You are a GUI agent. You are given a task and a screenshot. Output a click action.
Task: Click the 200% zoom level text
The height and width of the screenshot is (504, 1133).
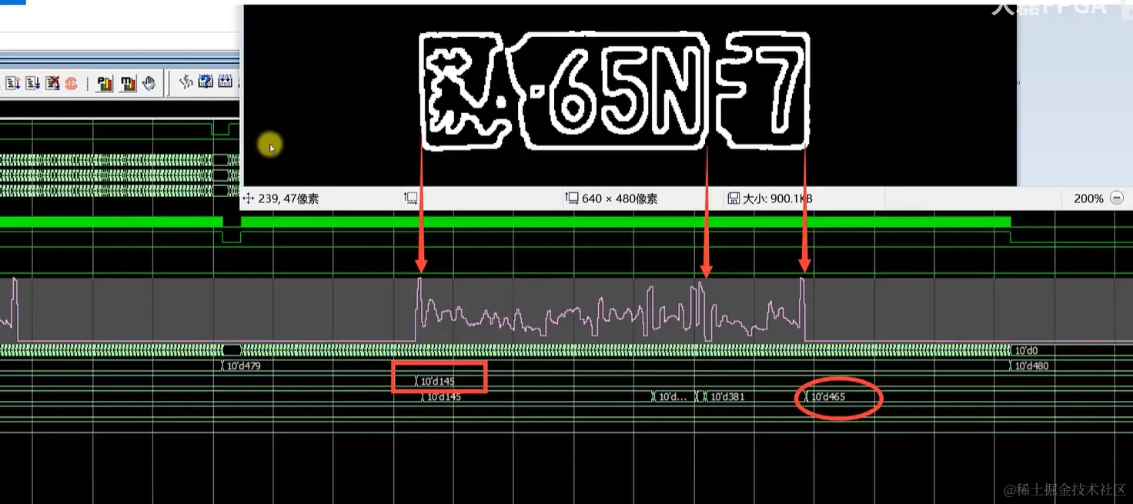1088,199
